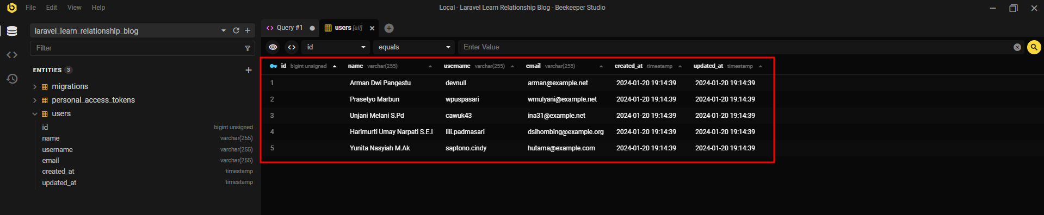
Task: Click the migrations table icon
Action: pyautogui.click(x=45, y=87)
